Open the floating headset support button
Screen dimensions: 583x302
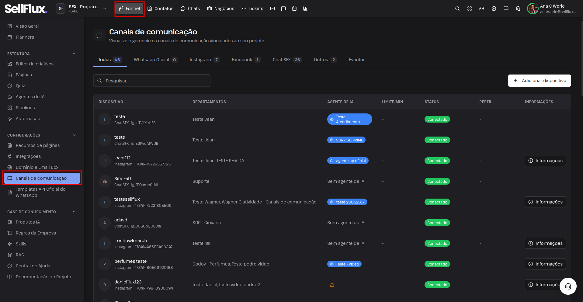(x=568, y=286)
